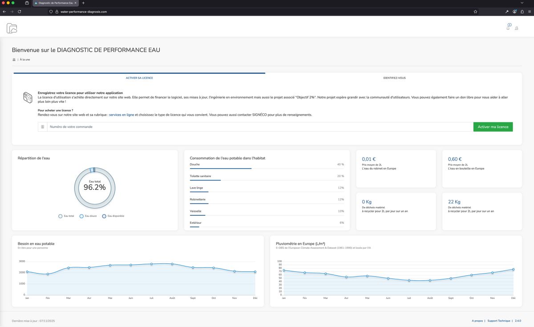
Task: Open the browser extensions icon
Action: (x=522, y=12)
